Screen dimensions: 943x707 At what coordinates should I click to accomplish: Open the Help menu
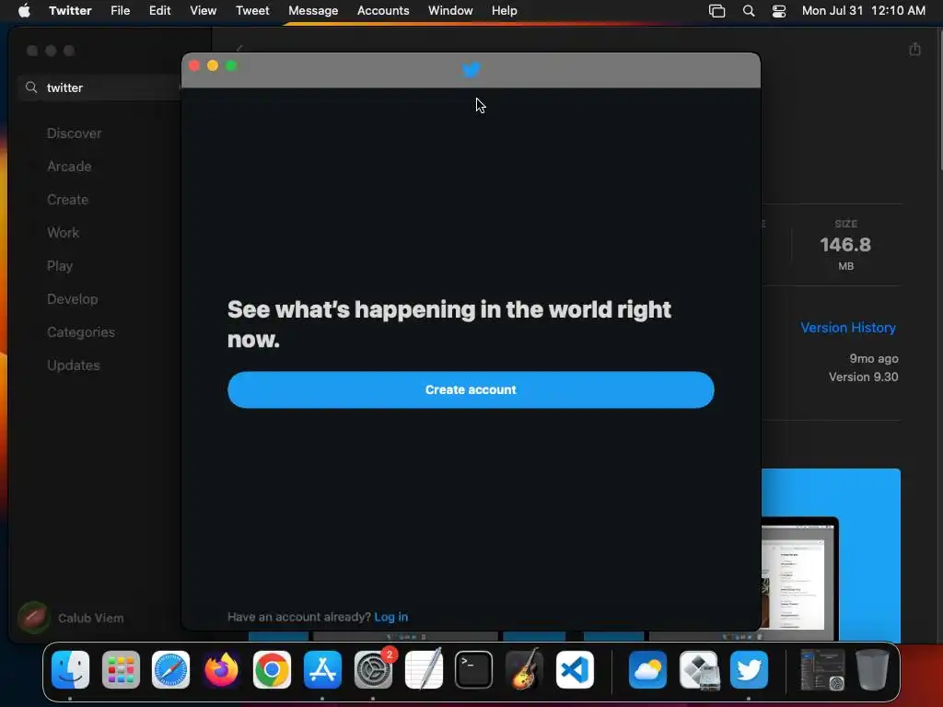pos(504,10)
